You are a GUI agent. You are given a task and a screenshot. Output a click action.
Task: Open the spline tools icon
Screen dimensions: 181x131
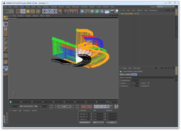87,11
